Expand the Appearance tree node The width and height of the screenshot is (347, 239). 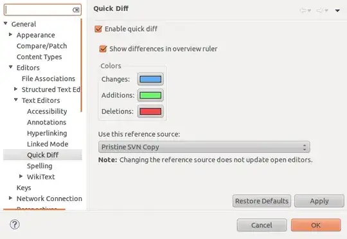click(10, 35)
